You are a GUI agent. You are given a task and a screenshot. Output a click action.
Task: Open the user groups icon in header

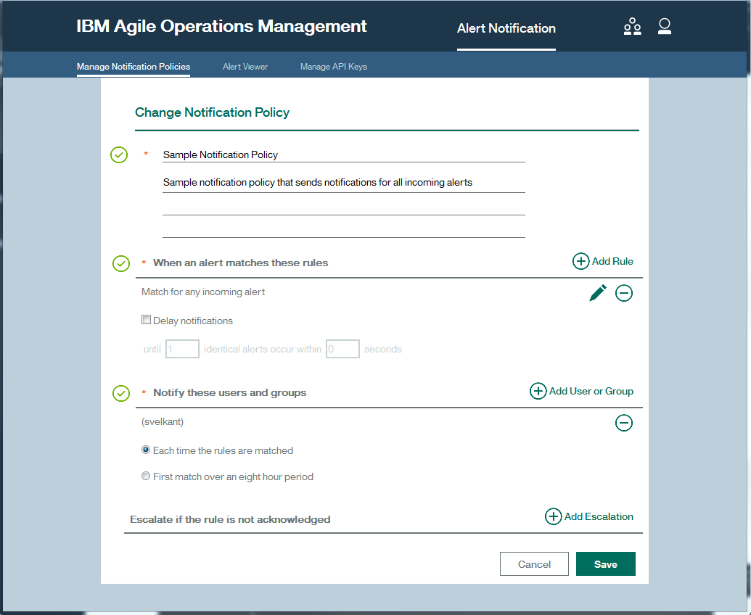[x=632, y=26]
